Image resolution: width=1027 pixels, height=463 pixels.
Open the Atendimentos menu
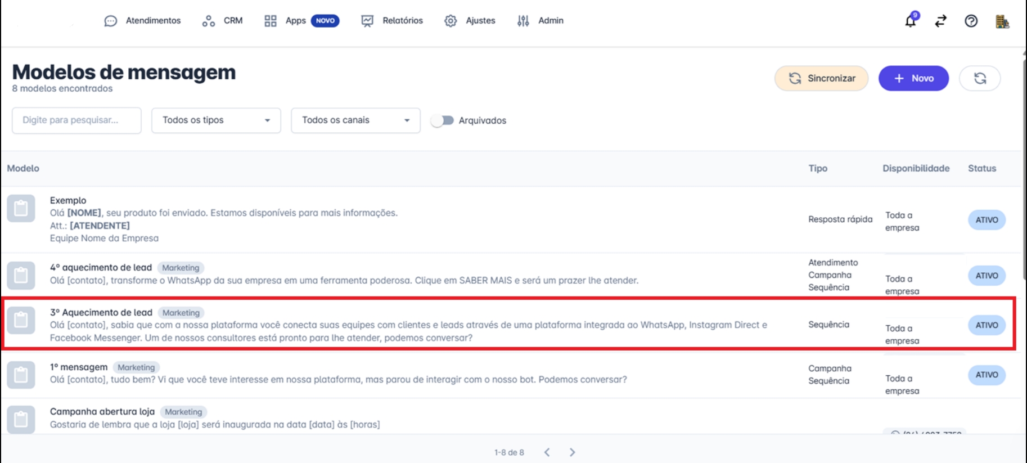click(143, 21)
